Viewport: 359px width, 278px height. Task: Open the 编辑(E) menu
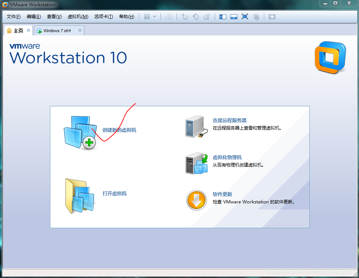coord(34,17)
